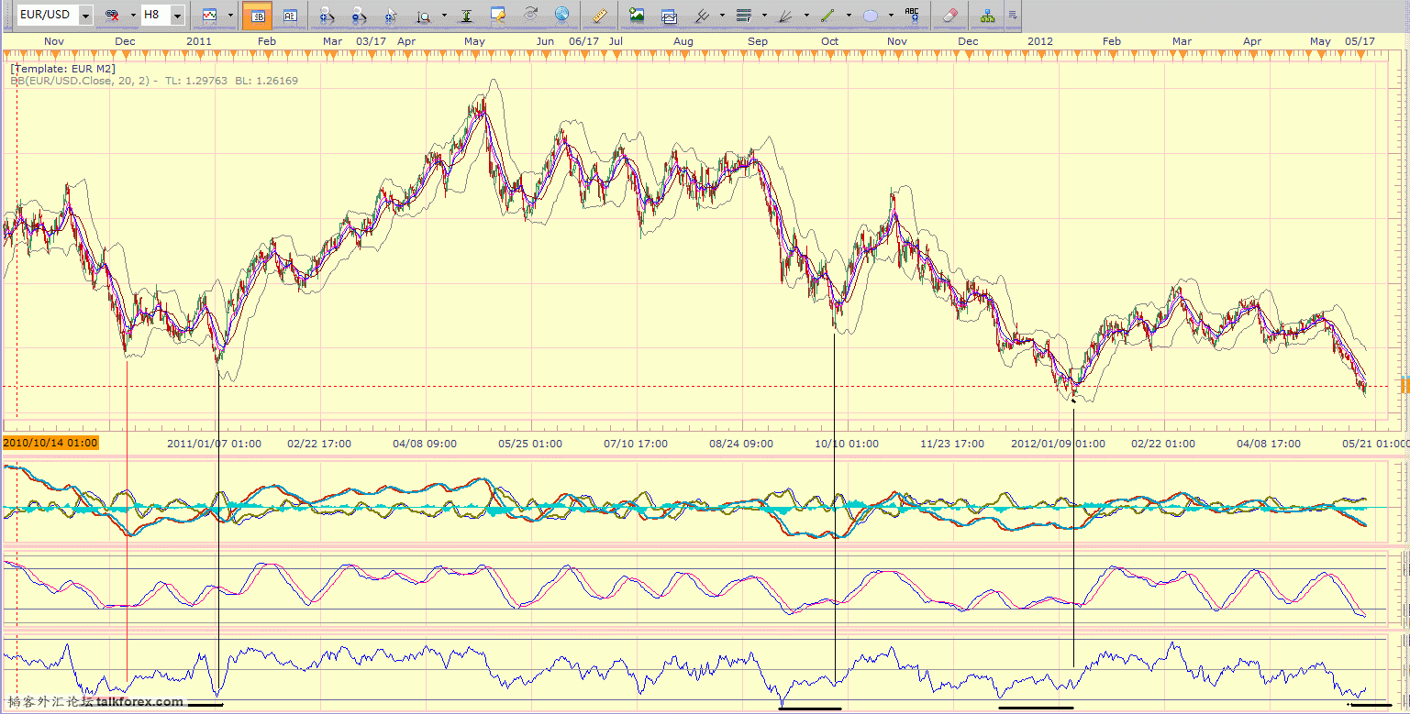
Task: Select the ellipse shape tool
Action: (x=871, y=16)
